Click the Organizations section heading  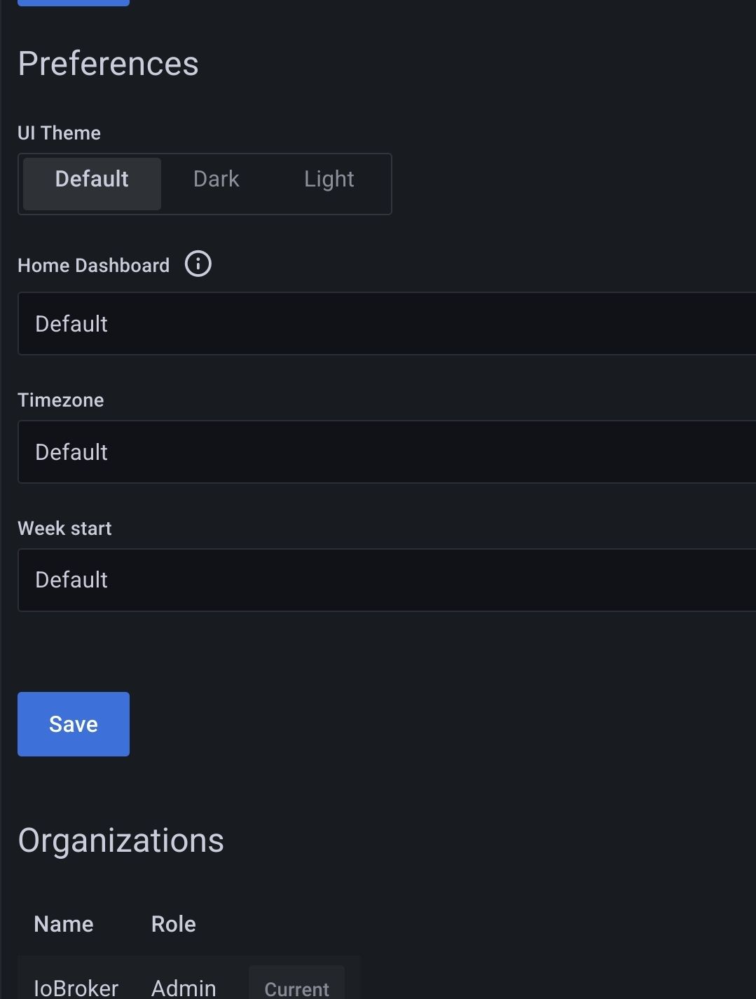coord(121,841)
